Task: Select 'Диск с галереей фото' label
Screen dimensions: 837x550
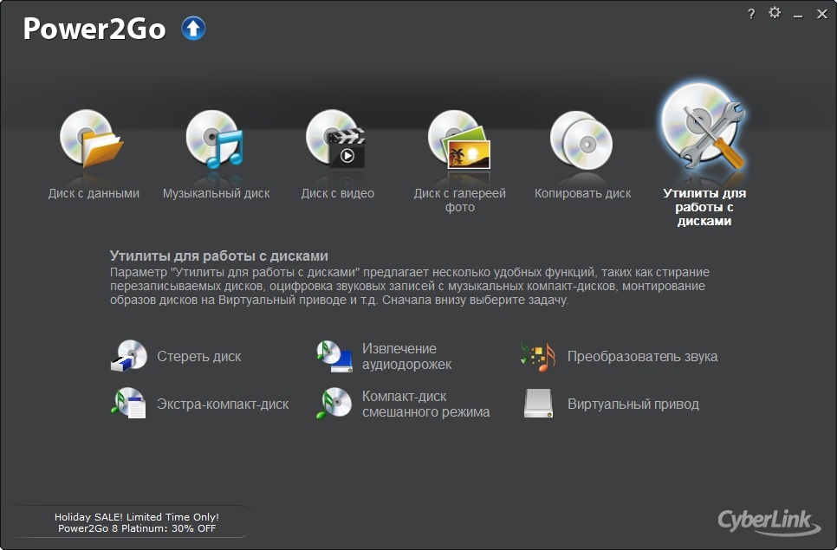Action: (459, 200)
